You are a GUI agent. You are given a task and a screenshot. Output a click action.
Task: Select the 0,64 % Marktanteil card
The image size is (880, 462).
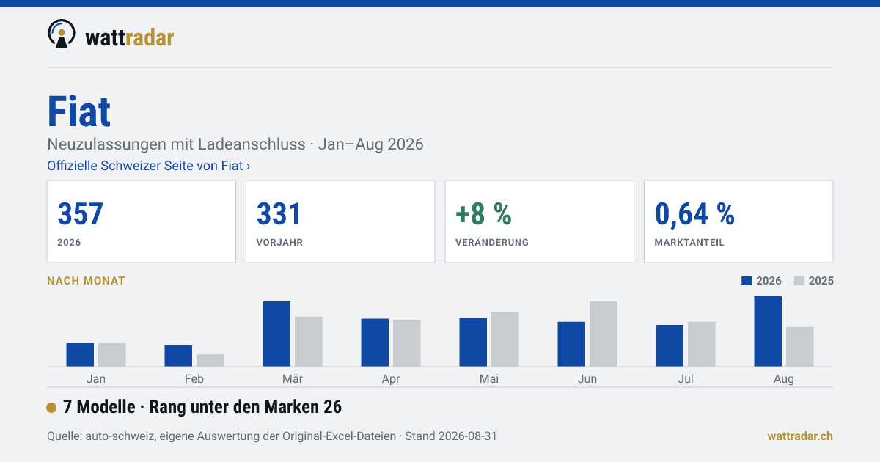pos(738,221)
